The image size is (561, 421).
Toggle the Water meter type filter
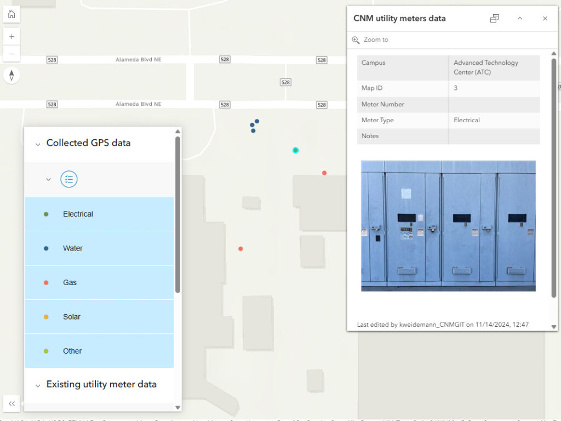pos(99,248)
